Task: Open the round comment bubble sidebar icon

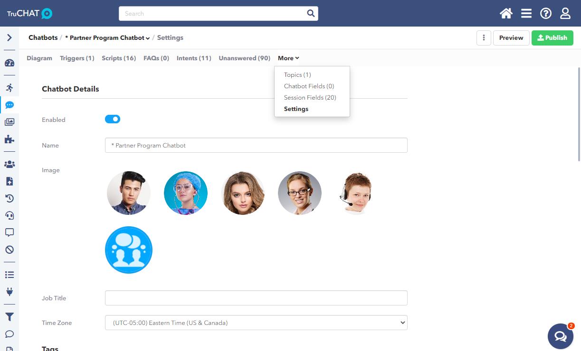Action: [10, 334]
